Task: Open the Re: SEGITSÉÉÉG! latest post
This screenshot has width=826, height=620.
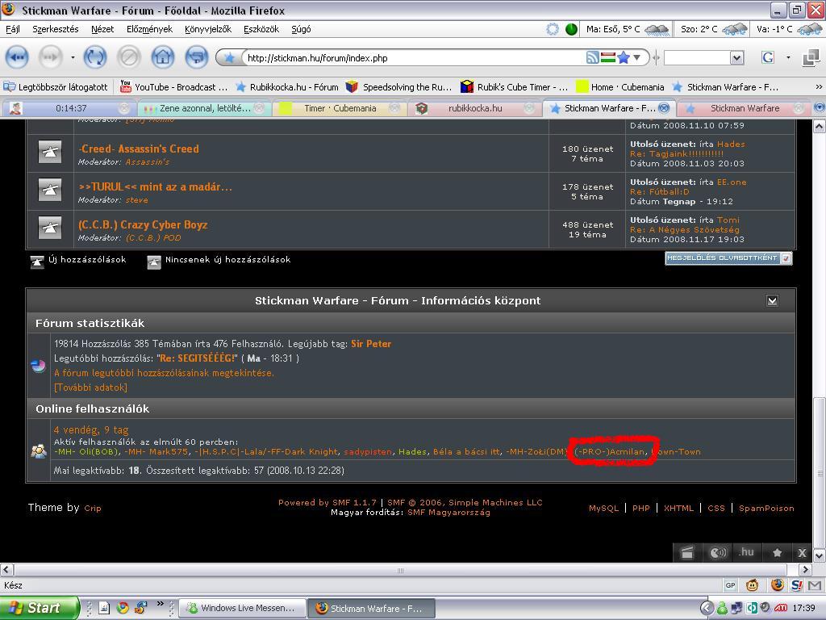Action: (198, 358)
